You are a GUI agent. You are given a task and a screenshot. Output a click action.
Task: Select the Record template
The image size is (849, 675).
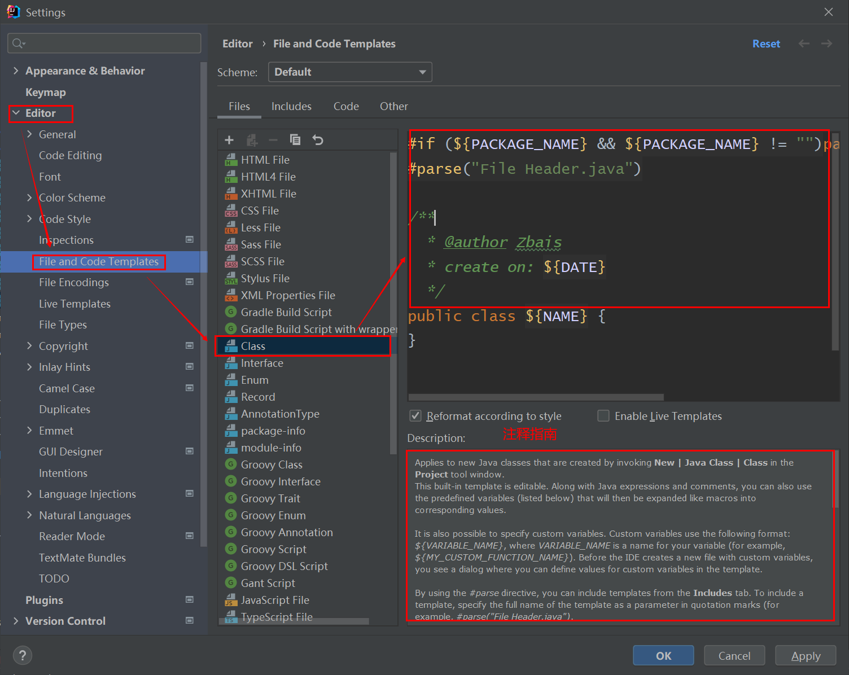[x=258, y=397]
